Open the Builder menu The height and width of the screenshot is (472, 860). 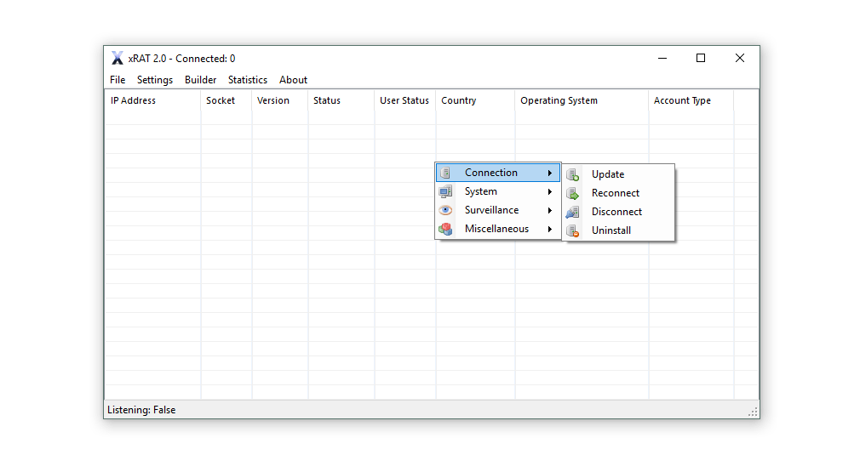[x=201, y=80]
